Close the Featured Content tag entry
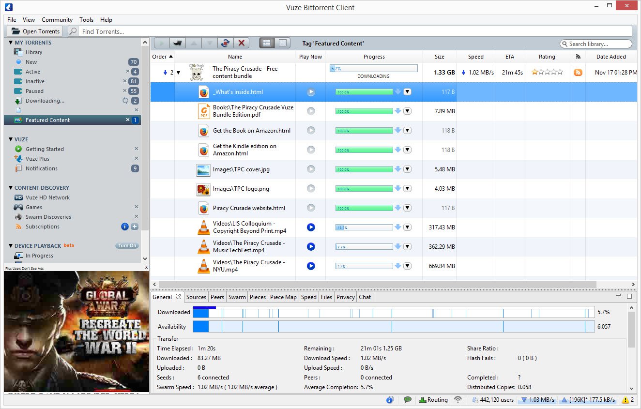Screen dimensions: 641x409 pyautogui.click(x=128, y=120)
